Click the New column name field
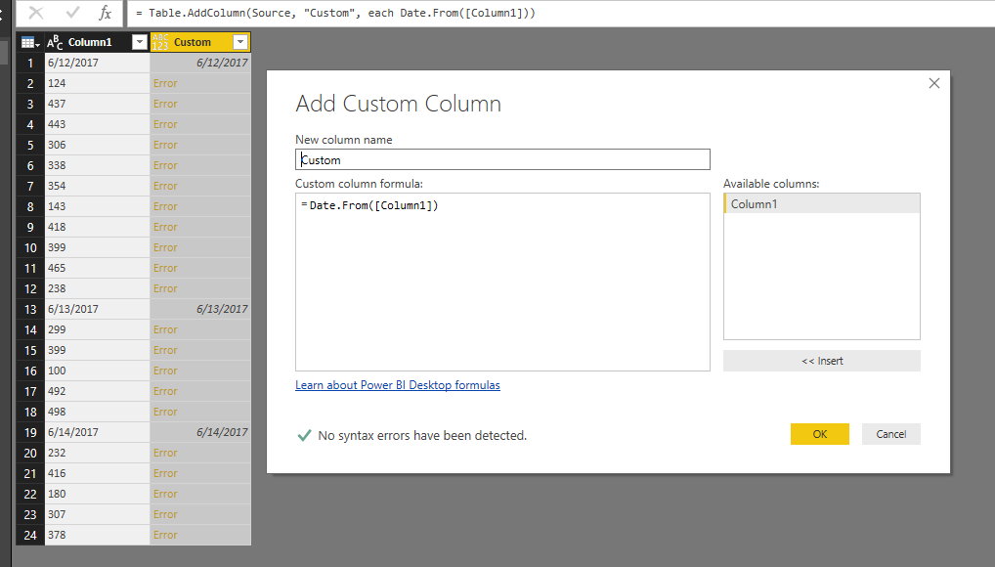The image size is (995, 567). click(502, 159)
